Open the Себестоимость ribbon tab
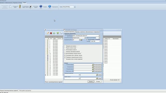Image resolution: width=166 pixels, height=93 pixels. point(9,3)
